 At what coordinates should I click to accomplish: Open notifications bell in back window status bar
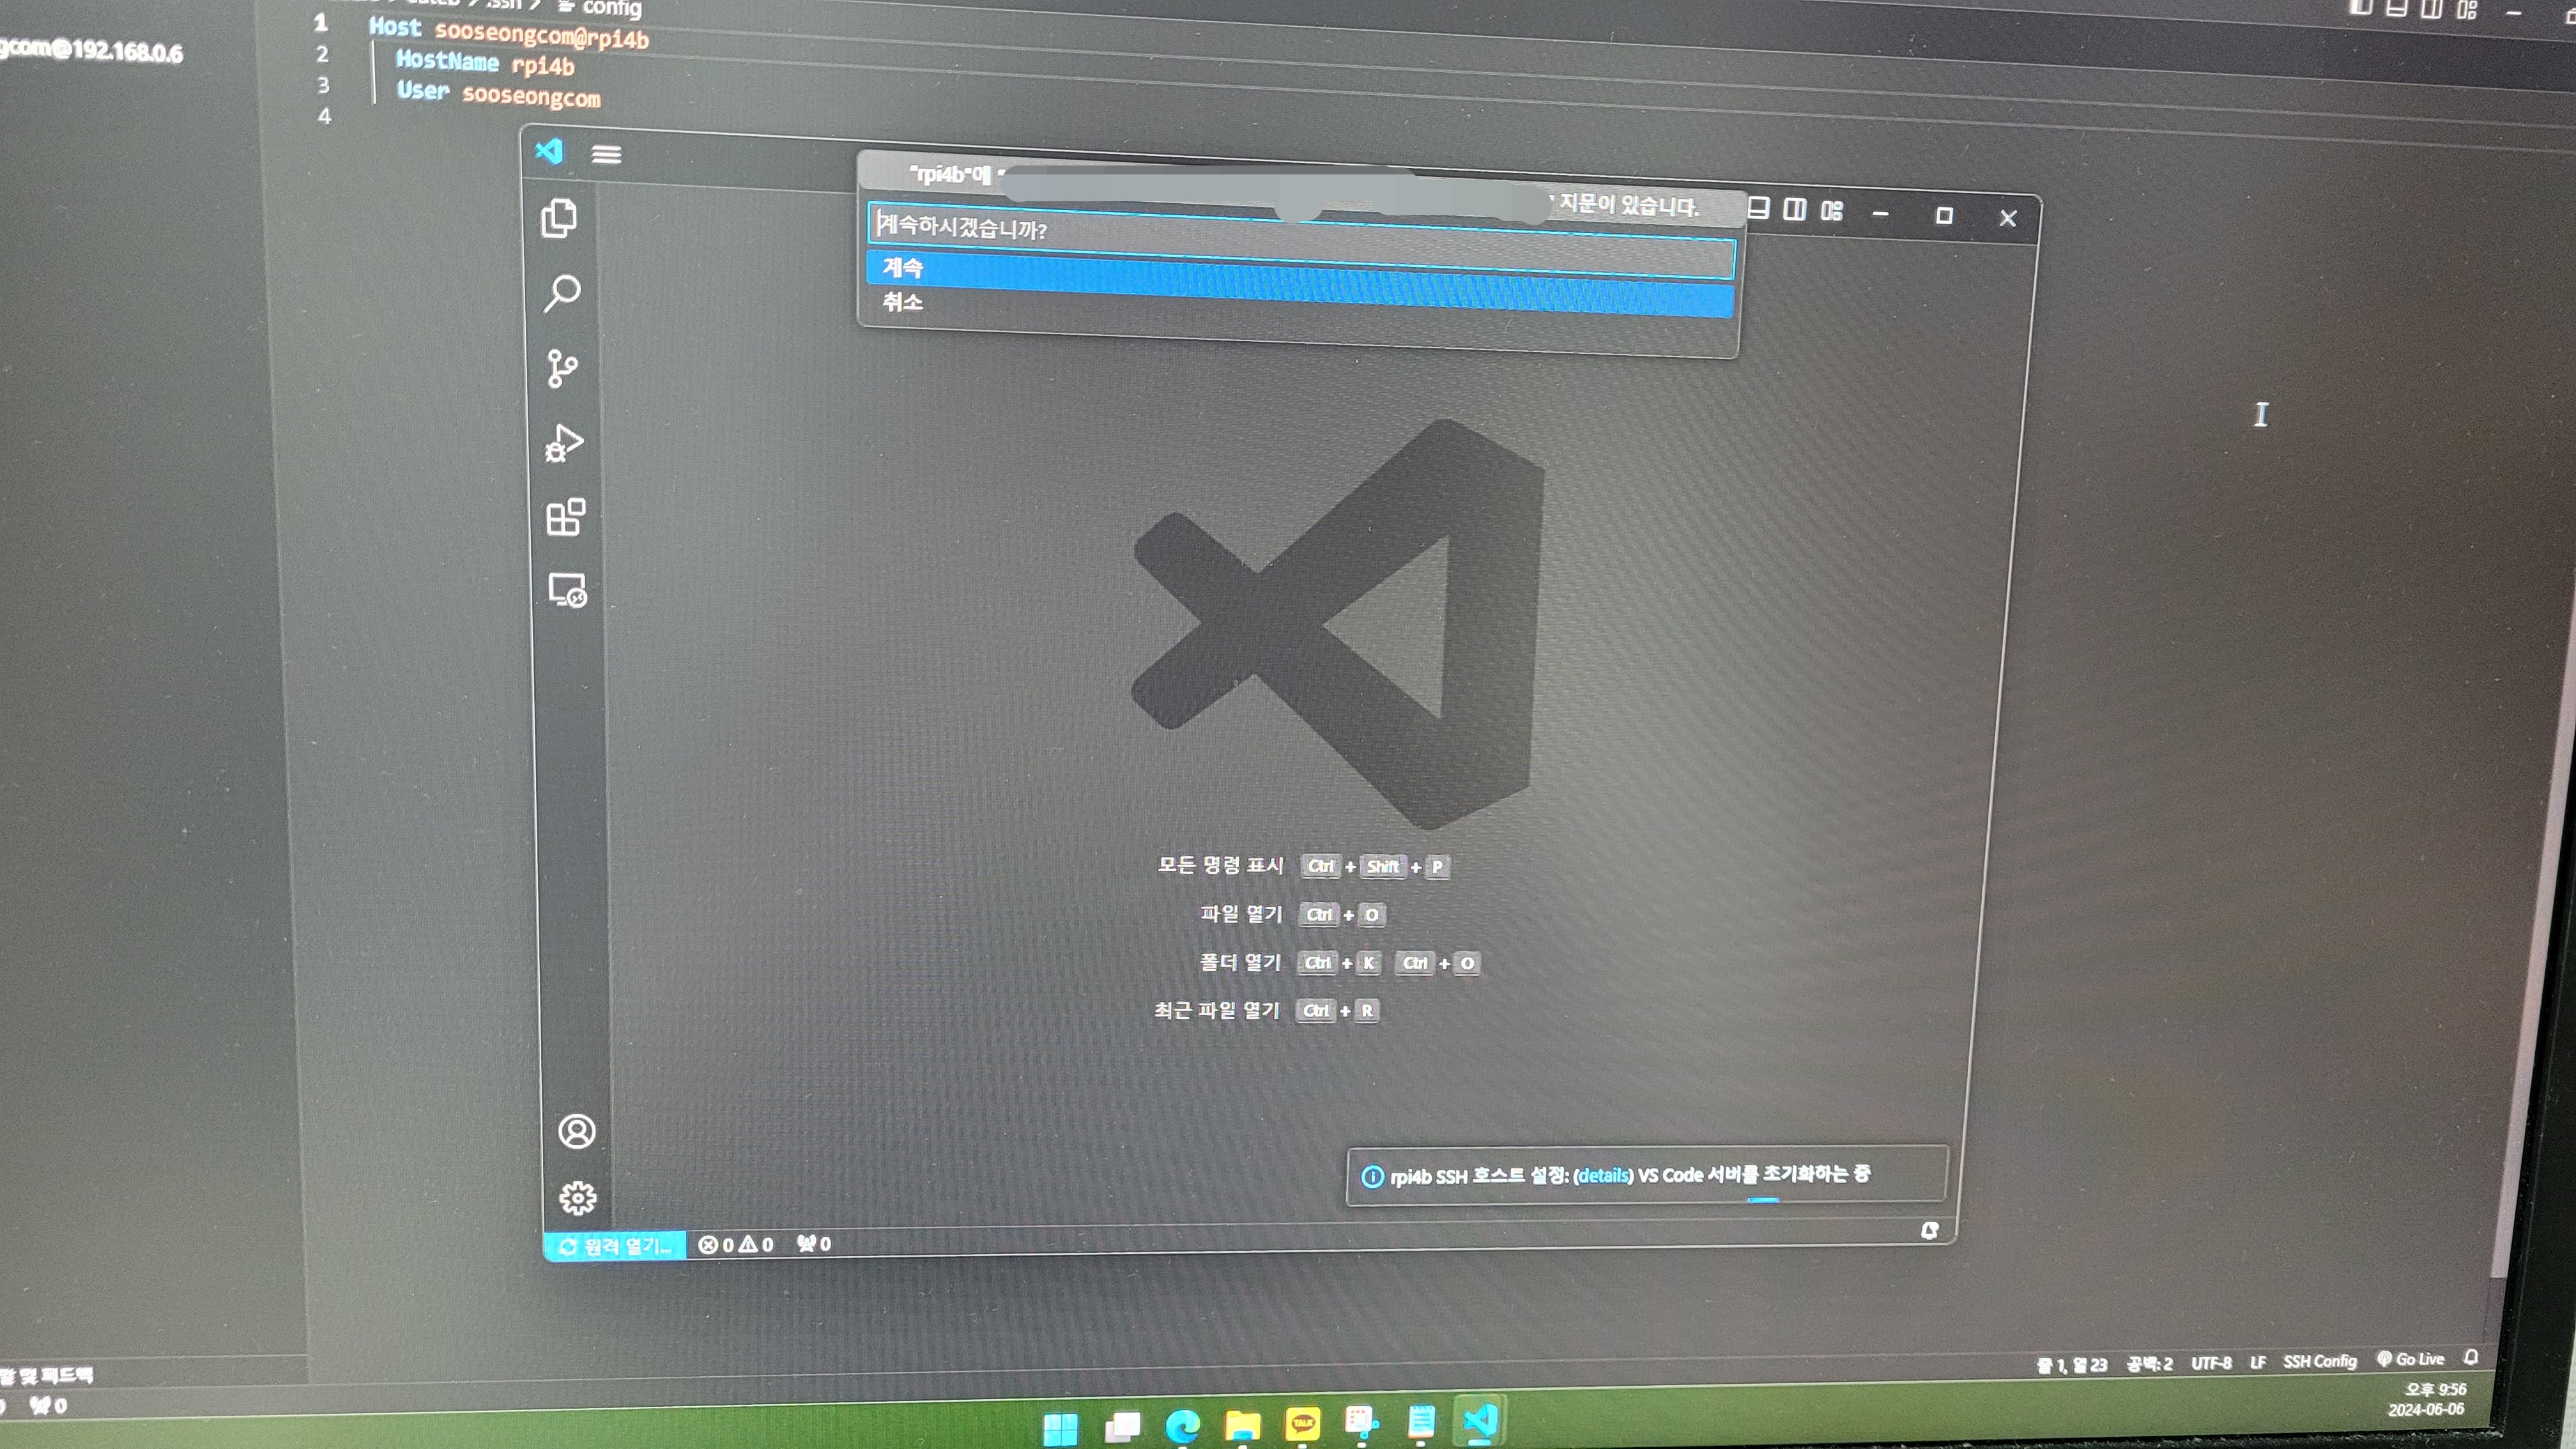(x=2471, y=1357)
